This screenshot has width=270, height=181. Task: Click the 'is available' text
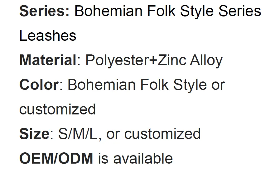(135, 158)
